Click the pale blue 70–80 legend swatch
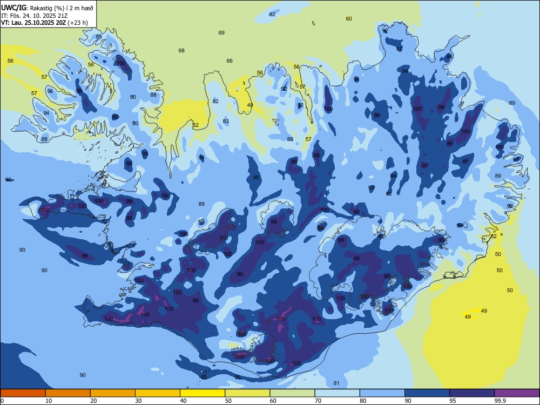This screenshot has height=405, width=540. coord(337,393)
